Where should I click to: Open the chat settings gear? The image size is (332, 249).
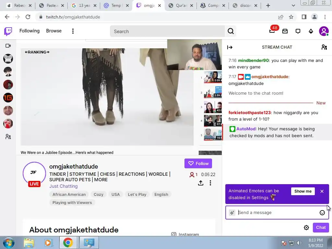306,227
